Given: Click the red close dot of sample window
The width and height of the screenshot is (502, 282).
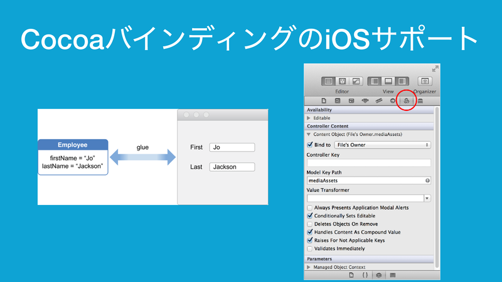Looking at the screenshot, I should (x=186, y=115).
